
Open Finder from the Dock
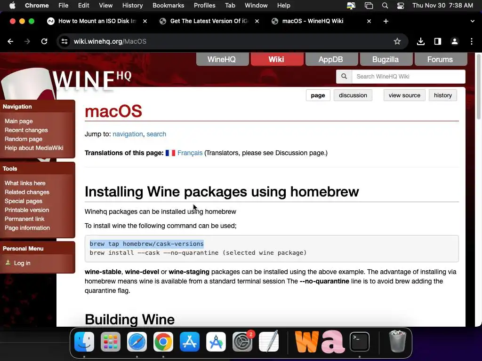click(84, 342)
